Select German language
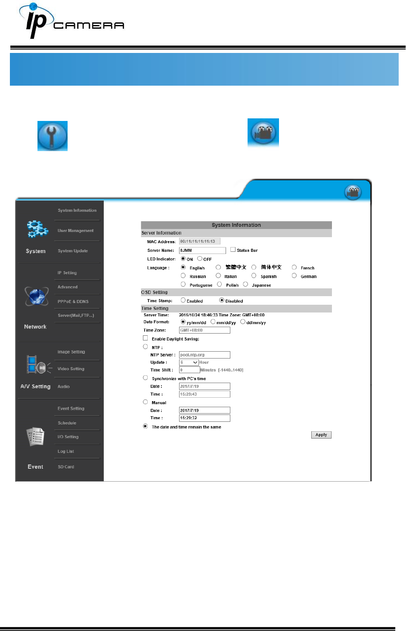The height and width of the screenshot is (631, 406). 294,276
